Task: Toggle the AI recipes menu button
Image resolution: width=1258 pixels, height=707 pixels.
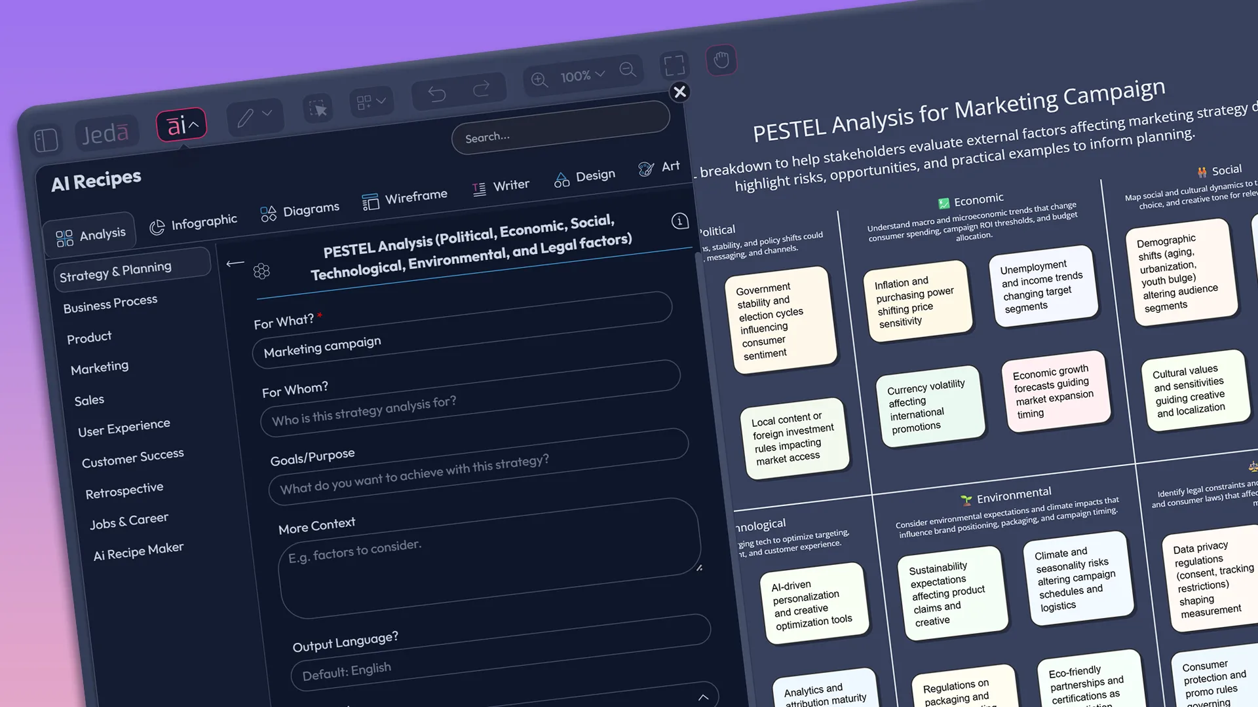Action: click(x=181, y=124)
